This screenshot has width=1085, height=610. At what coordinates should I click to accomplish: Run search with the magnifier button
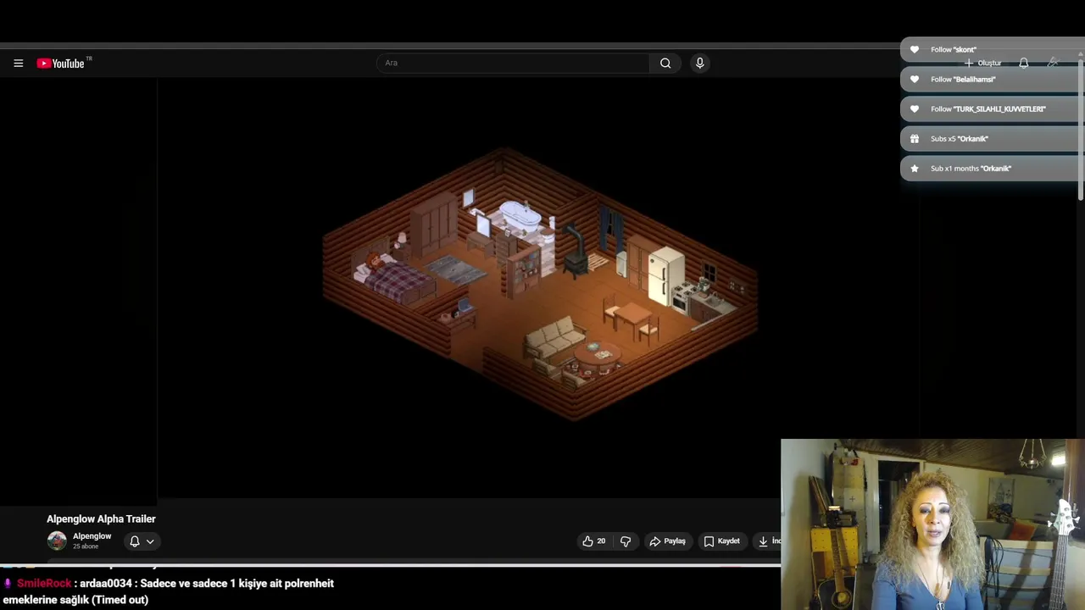tap(665, 63)
